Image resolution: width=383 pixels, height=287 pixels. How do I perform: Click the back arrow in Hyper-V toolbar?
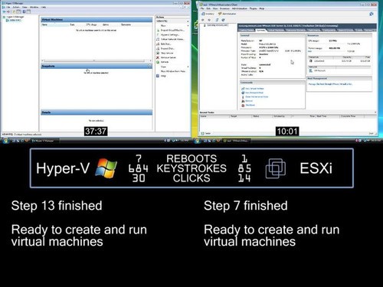pos(4,11)
